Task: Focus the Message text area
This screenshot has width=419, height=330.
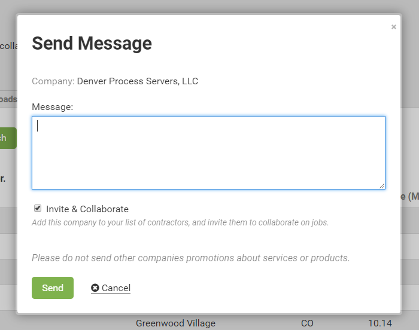Action: pos(208,152)
